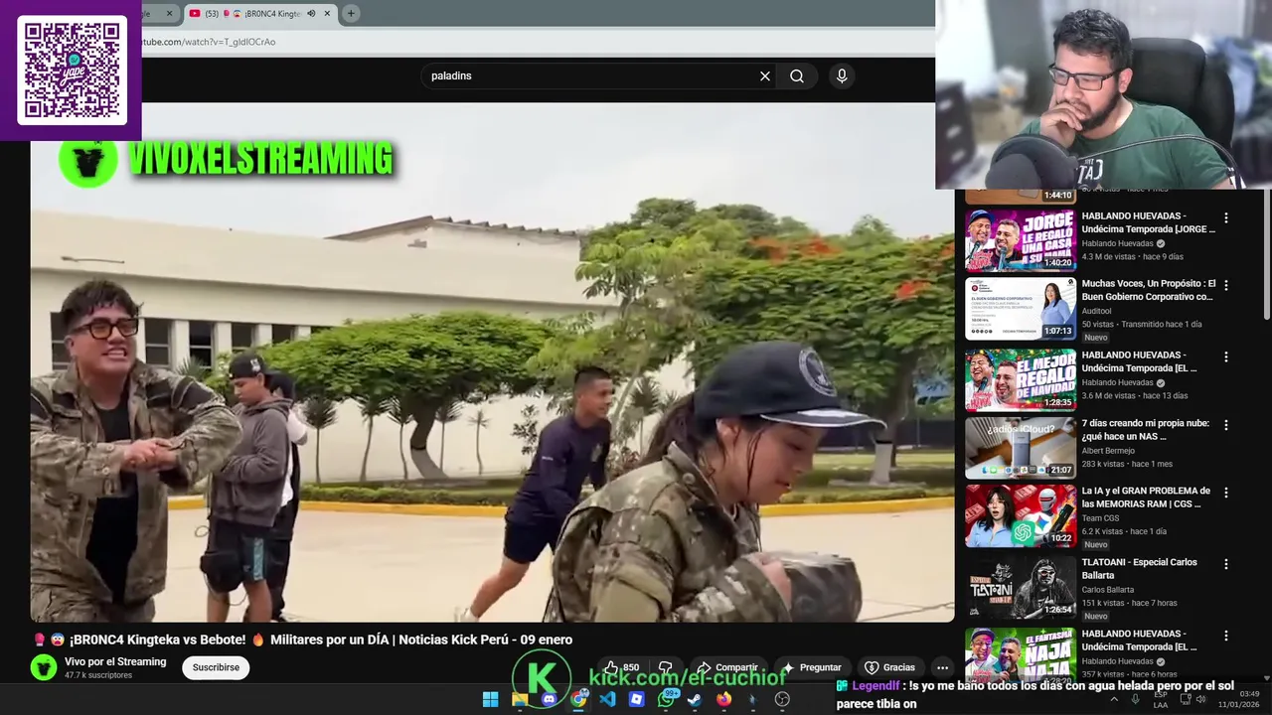Open the Albert Bermejo channel name

coord(1108,451)
